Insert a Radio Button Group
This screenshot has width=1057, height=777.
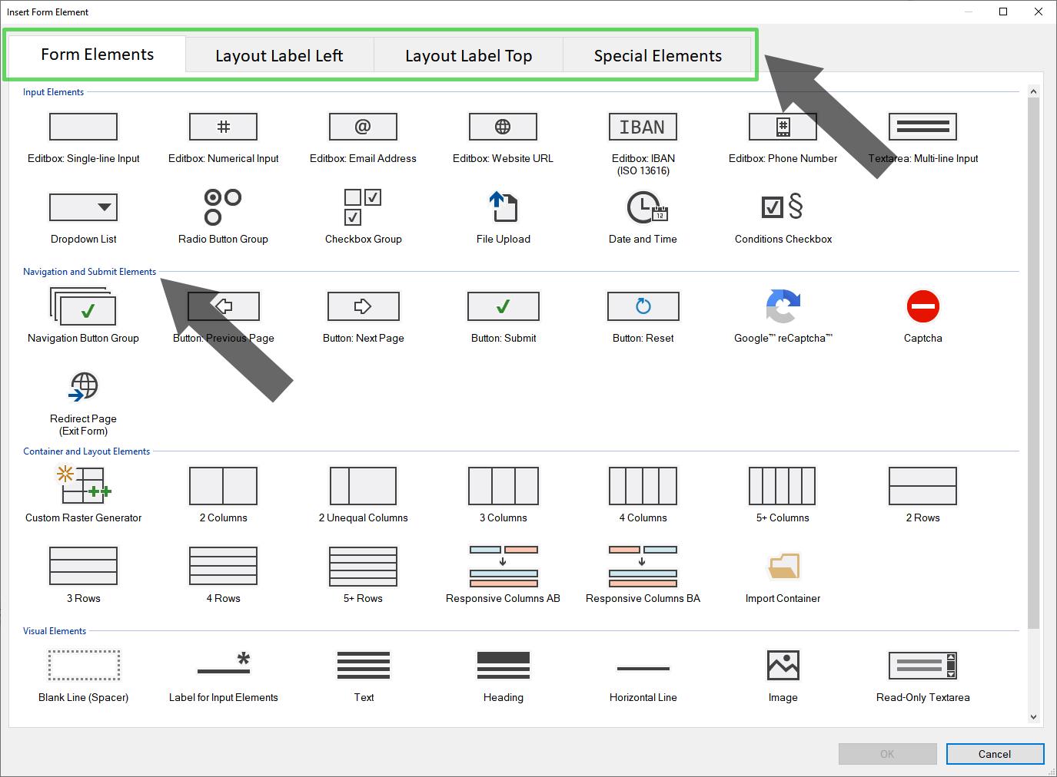pyautogui.click(x=223, y=217)
